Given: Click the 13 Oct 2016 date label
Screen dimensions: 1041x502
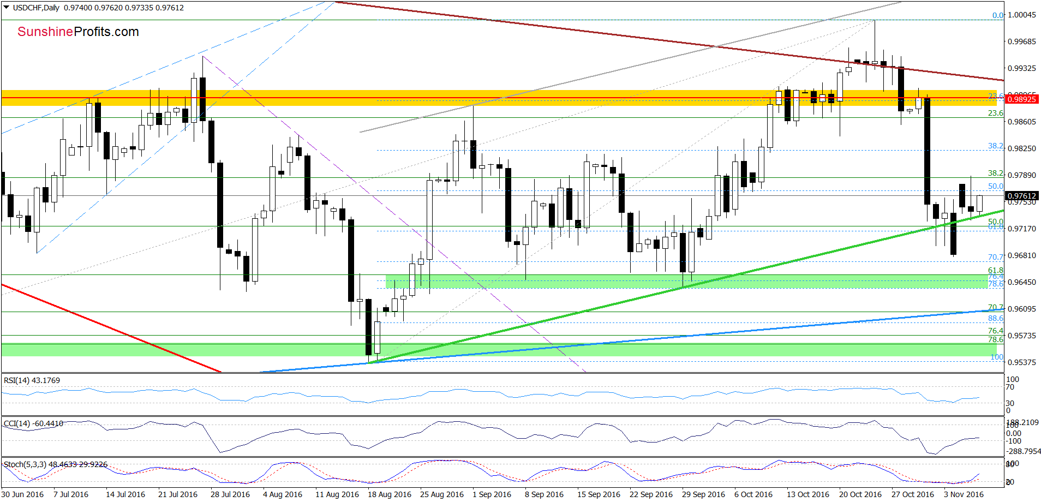Looking at the screenshot, I should coord(808,494).
